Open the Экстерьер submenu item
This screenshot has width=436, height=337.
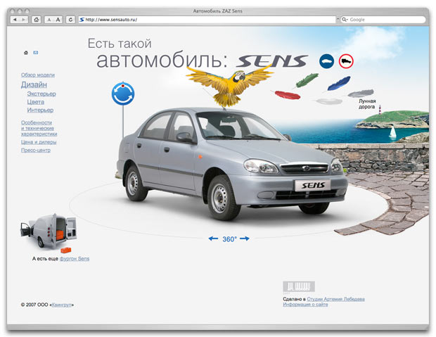click(x=41, y=94)
